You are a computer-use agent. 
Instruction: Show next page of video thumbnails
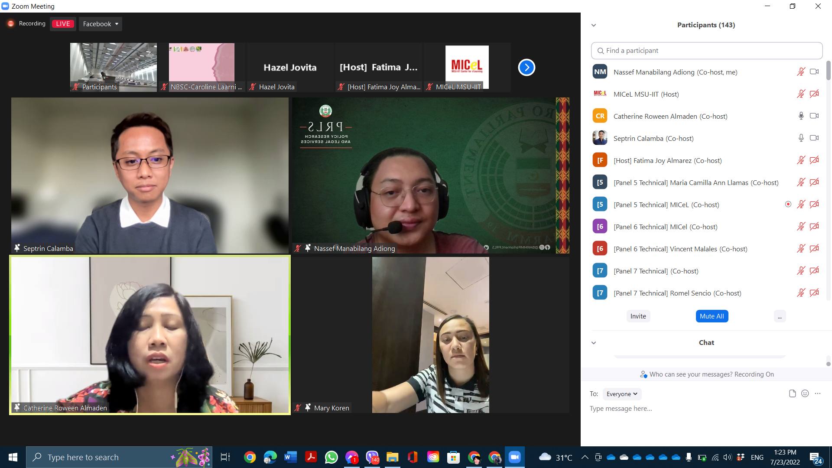(526, 67)
